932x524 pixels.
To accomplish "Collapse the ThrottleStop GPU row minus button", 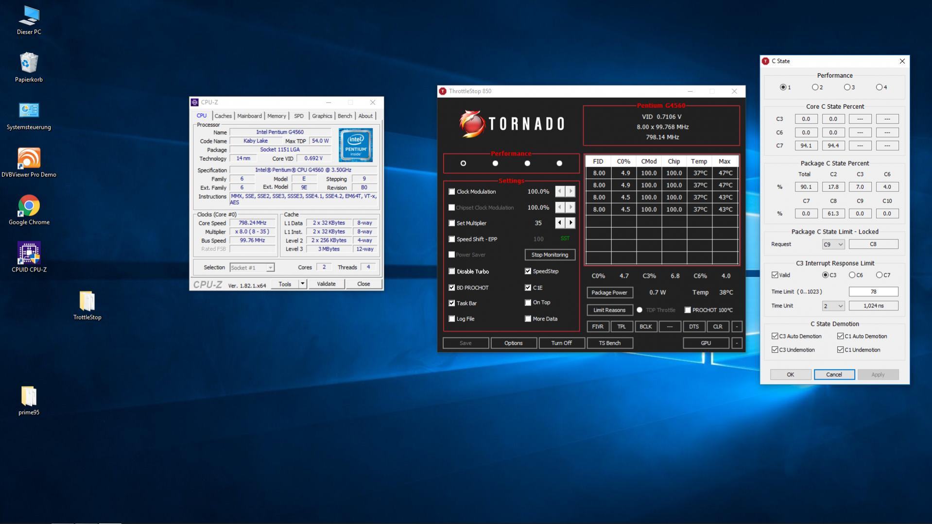I will (737, 343).
